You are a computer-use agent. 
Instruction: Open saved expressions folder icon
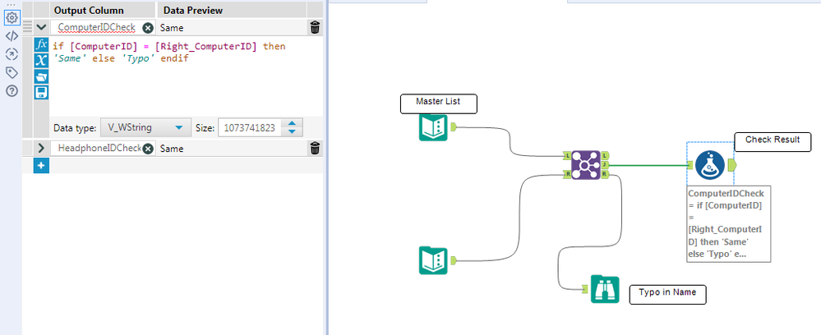click(41, 76)
